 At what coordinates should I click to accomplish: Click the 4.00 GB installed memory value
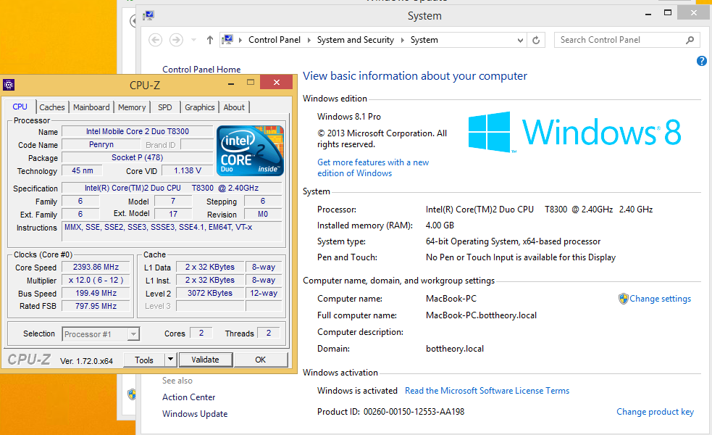pos(440,225)
